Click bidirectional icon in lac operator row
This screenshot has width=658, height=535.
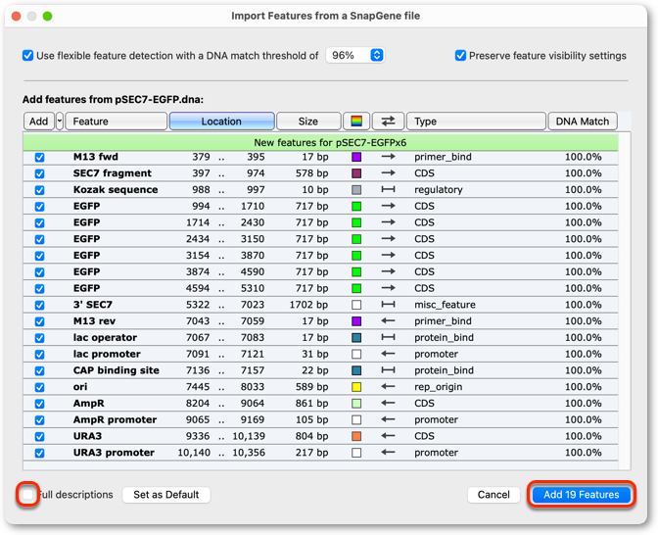pos(388,337)
